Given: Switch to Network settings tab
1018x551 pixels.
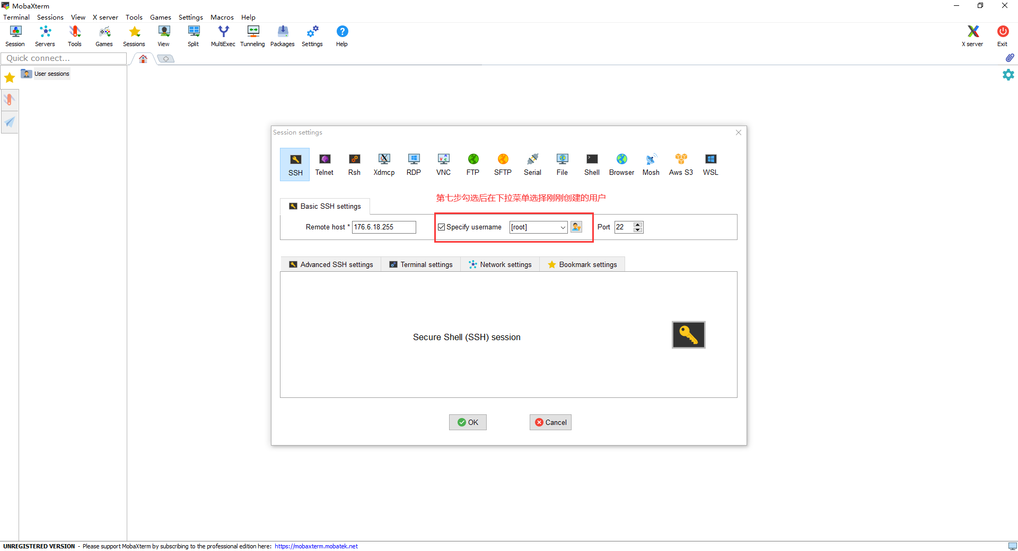Looking at the screenshot, I should point(500,264).
